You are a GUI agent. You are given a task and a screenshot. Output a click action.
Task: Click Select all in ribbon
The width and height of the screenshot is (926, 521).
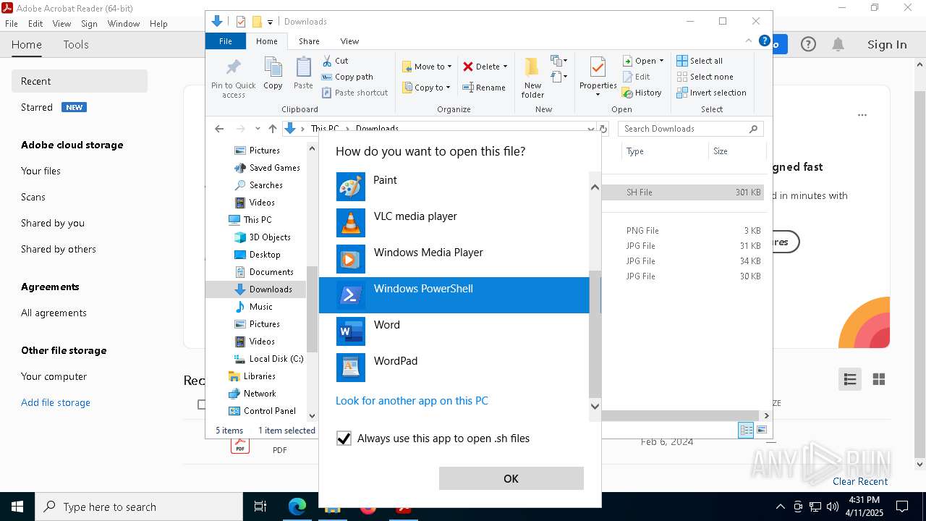coord(700,61)
